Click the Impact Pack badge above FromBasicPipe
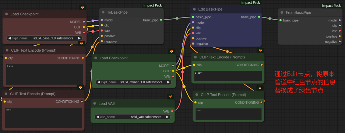This screenshot has width=345, height=133. coord(331,5)
